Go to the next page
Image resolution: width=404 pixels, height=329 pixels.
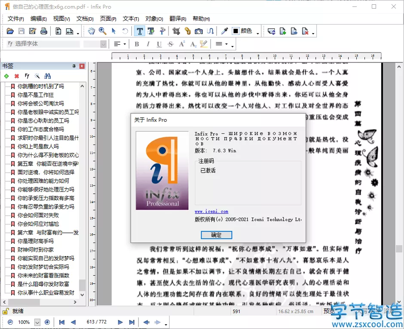pos(120,322)
